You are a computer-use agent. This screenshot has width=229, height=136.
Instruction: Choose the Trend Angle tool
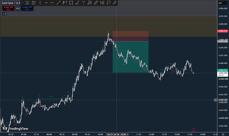pos(77,3)
